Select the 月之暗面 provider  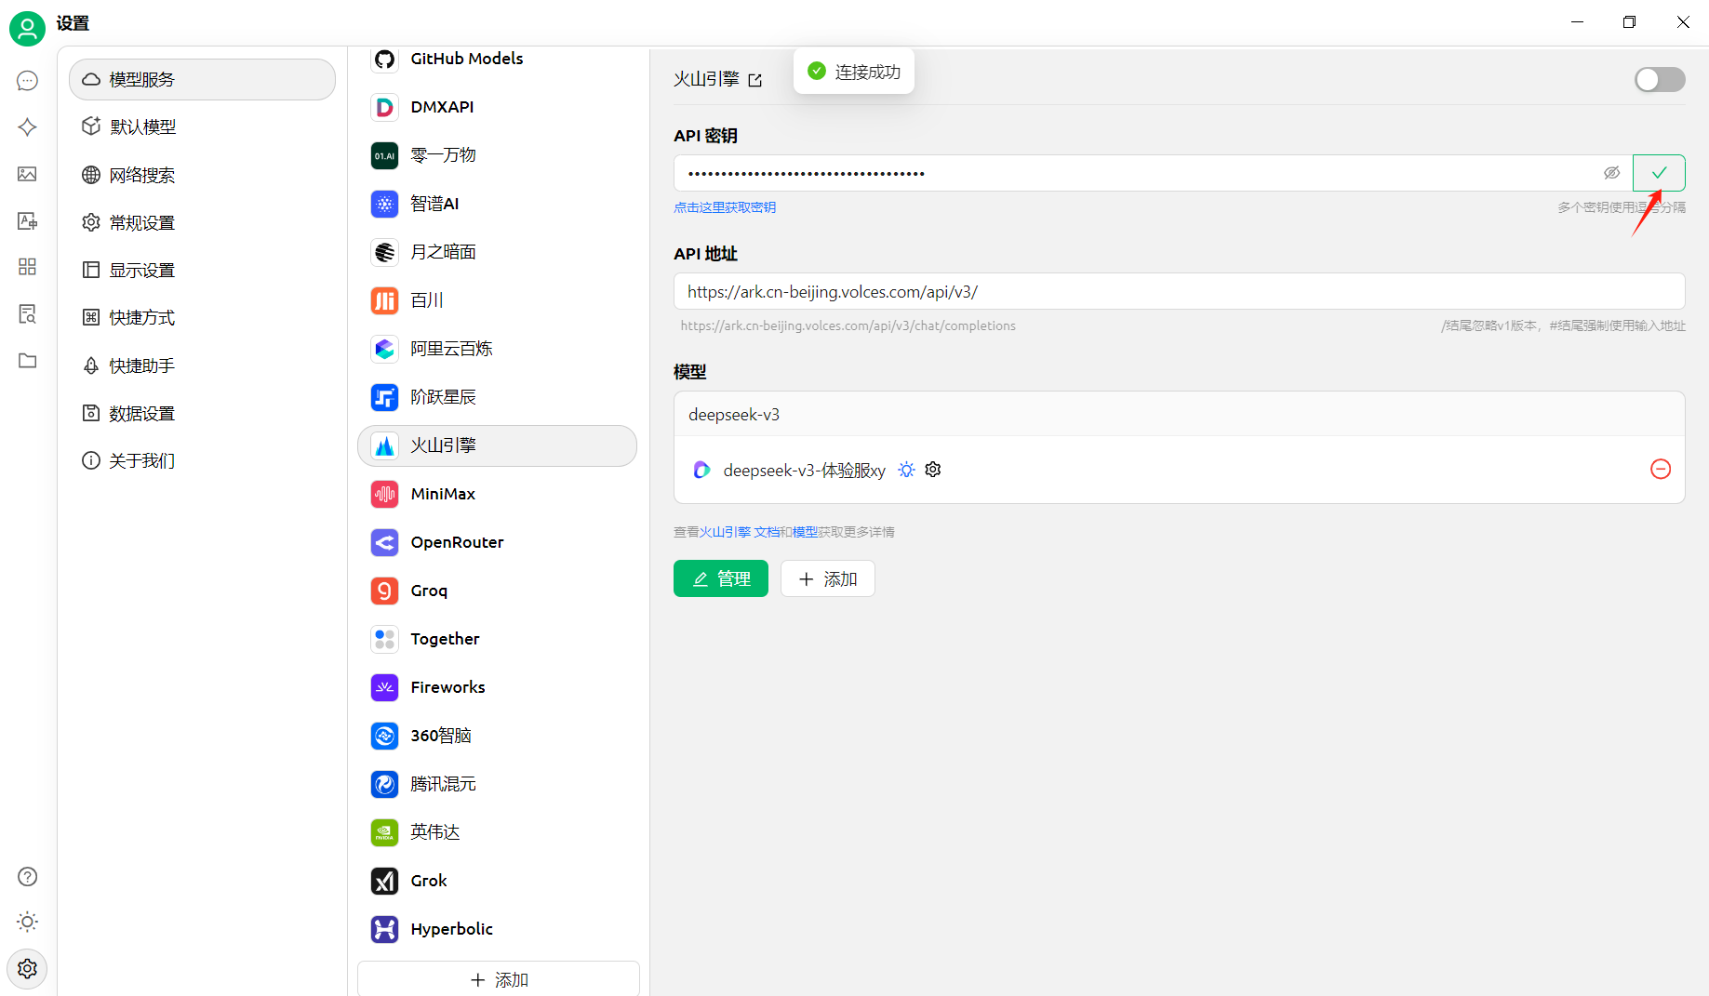[498, 252]
